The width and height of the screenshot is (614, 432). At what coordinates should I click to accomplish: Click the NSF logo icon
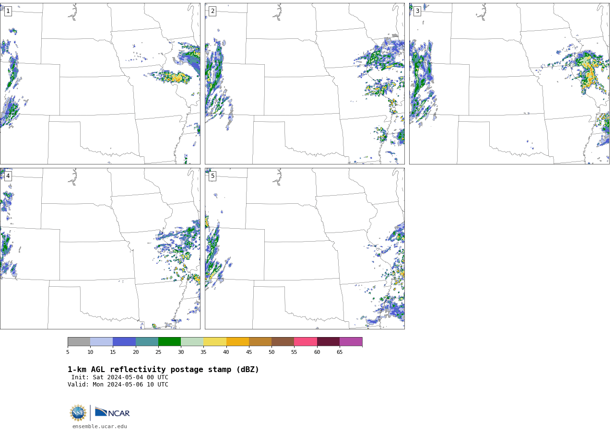point(78,413)
